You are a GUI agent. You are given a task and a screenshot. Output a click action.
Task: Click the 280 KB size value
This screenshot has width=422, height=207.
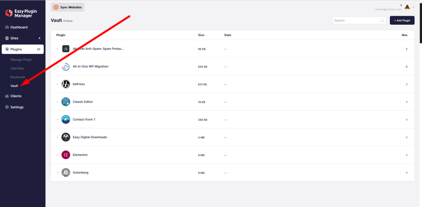[x=203, y=120]
